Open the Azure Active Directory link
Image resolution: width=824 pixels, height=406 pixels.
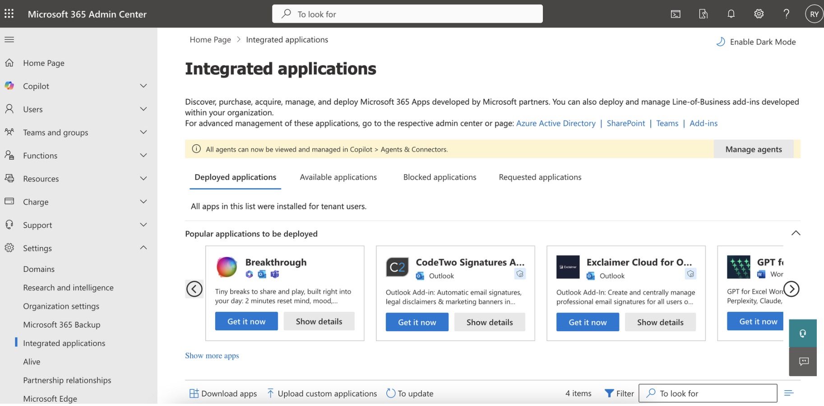point(556,123)
